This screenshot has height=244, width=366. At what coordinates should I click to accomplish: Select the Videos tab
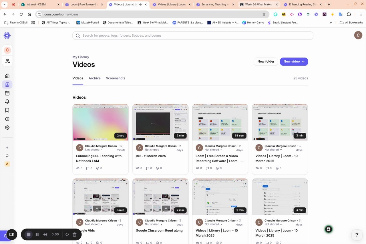click(x=78, y=78)
